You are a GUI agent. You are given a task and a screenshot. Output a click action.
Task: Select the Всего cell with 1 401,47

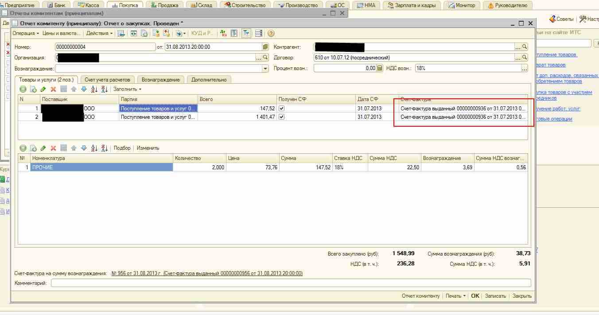(x=237, y=117)
